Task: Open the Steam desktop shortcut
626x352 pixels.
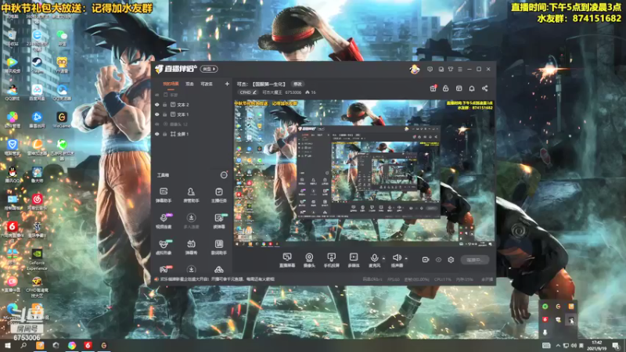Action: pos(37,65)
